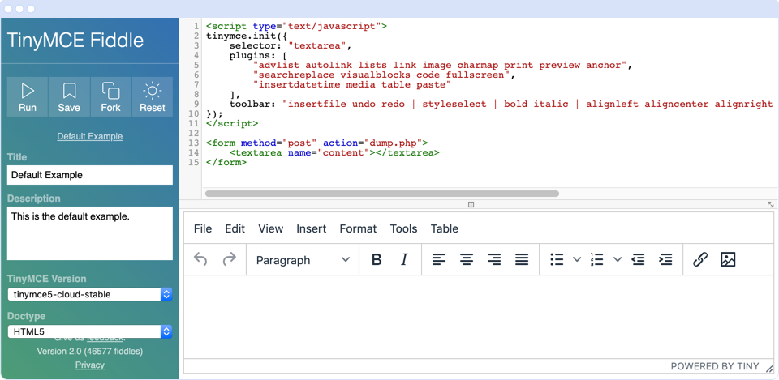Screen dimensions: 779x380
Task: Insert a bullet list
Action: tap(557, 259)
